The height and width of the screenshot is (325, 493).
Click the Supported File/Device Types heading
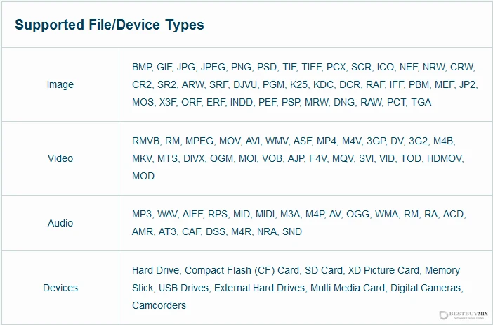coord(110,25)
